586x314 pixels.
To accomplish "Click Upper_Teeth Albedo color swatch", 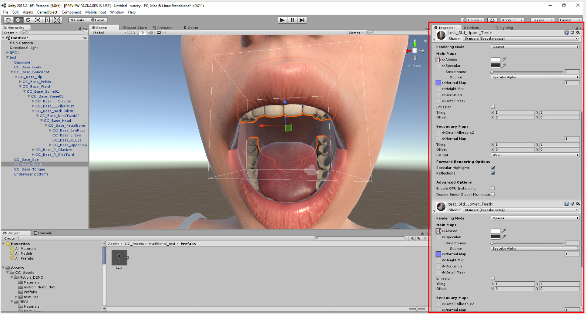I will point(496,60).
